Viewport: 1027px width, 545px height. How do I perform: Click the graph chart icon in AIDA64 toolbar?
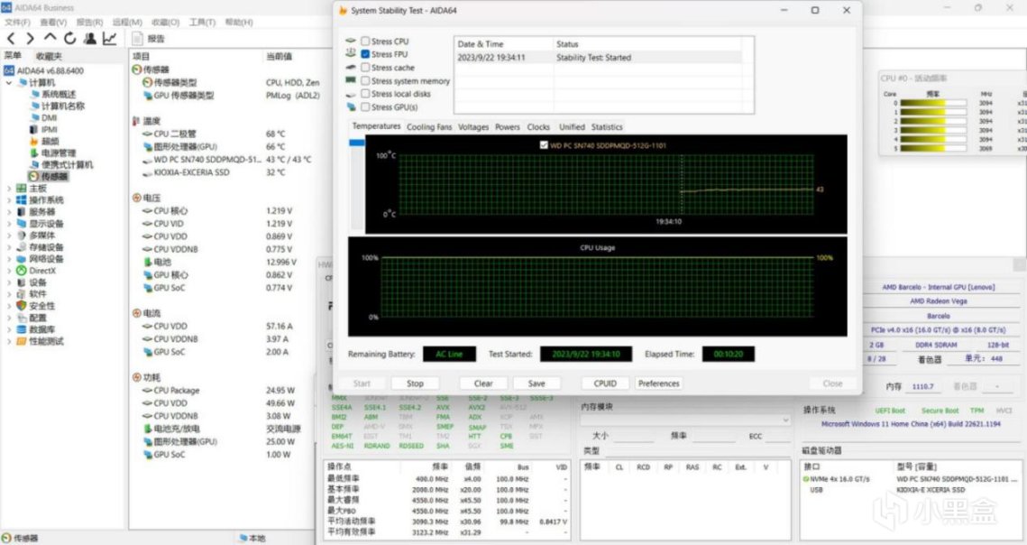click(x=110, y=39)
